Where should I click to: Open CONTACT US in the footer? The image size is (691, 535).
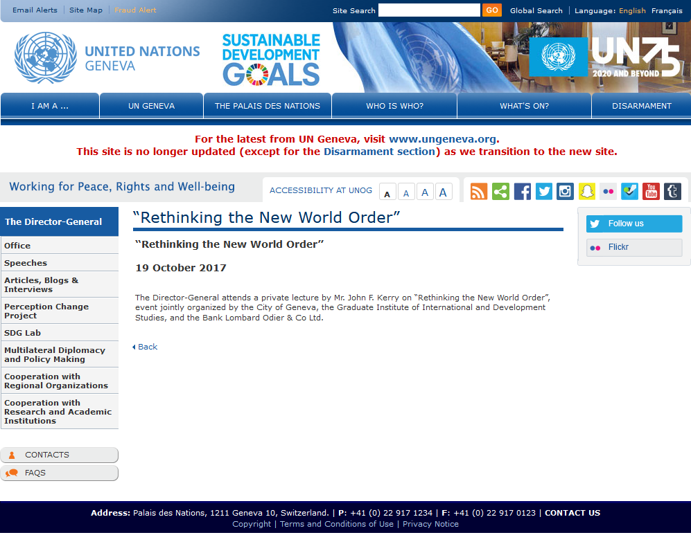tap(572, 513)
